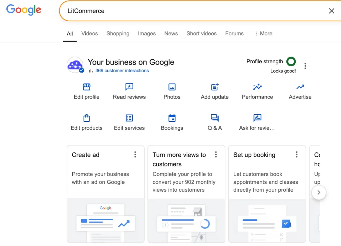341x246 pixels.
Task: Select the All search tab
Action: coord(70,34)
